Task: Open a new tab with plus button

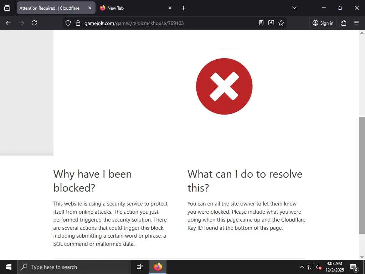Action: tap(183, 8)
